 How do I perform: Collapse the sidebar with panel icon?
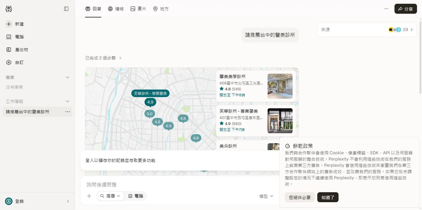(x=66, y=9)
